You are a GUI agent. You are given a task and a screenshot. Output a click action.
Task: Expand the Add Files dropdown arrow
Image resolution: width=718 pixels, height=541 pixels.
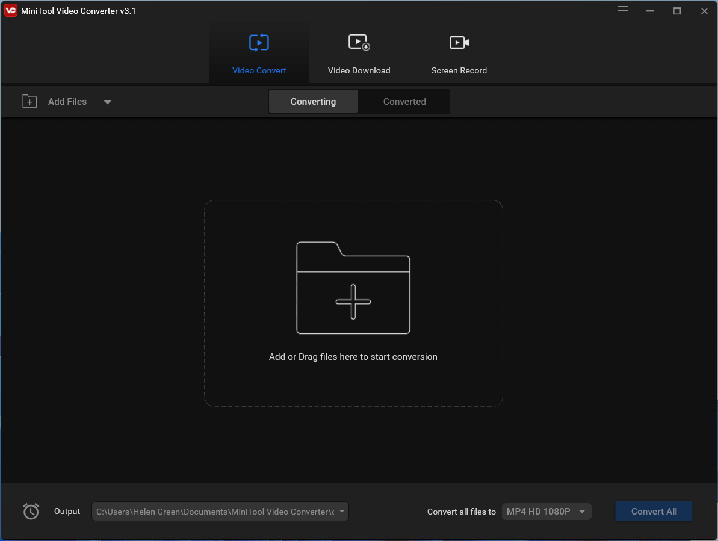(108, 102)
